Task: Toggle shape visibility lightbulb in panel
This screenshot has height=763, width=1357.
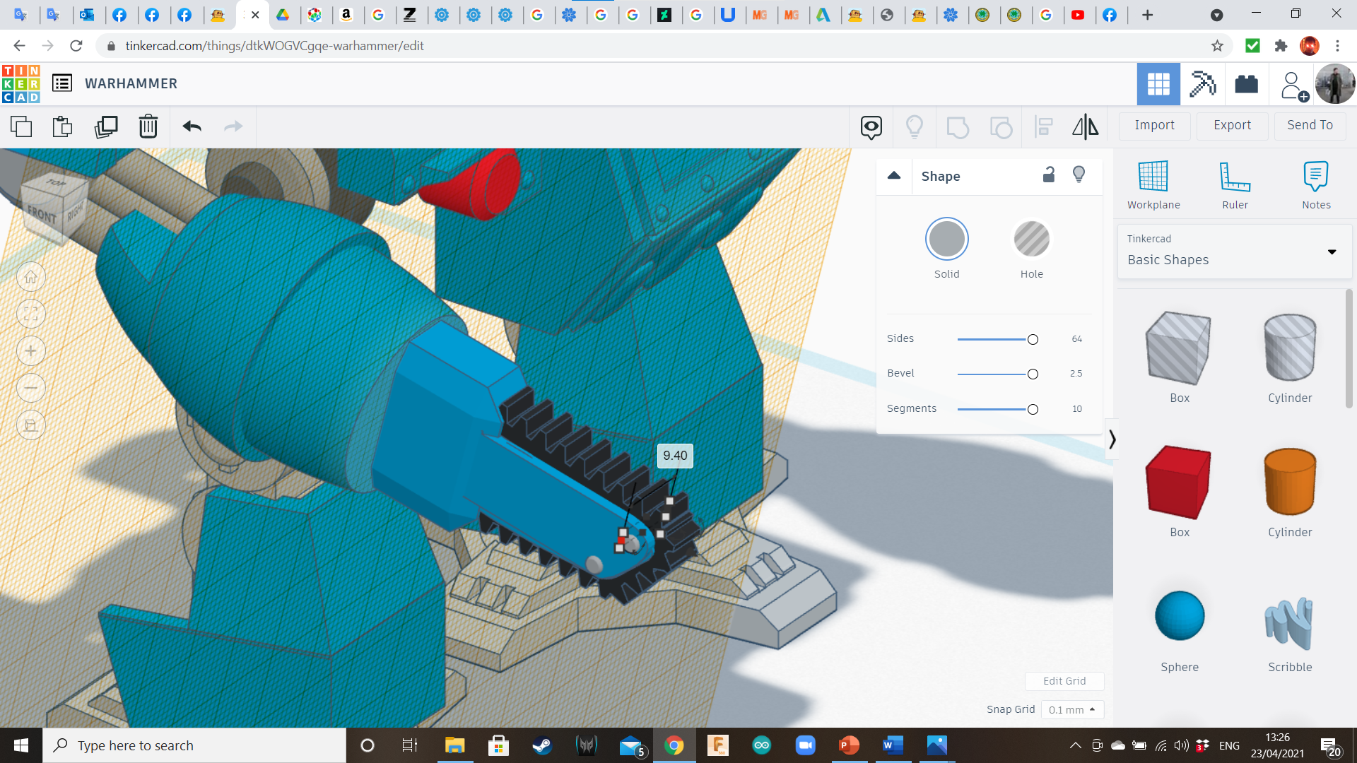Action: pyautogui.click(x=1079, y=175)
